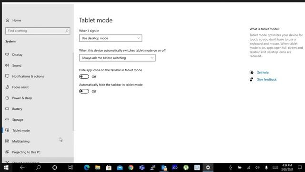This screenshot has height=172, width=305.
Task: Click the search magnifier in Find a setting
Action: pos(67,31)
